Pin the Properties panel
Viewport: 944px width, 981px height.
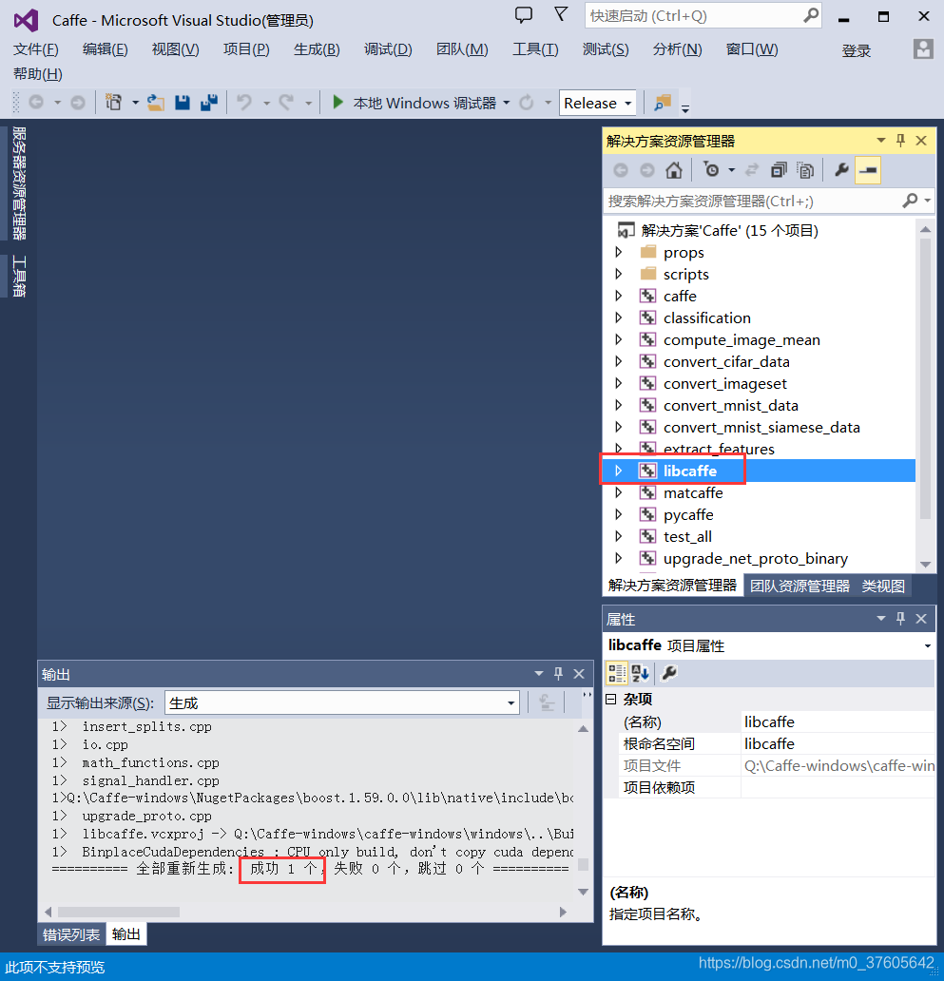pos(901,618)
